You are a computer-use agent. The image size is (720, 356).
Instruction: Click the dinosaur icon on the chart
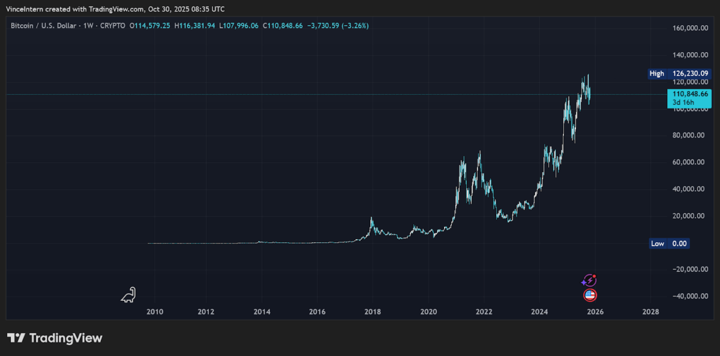pyautogui.click(x=129, y=294)
